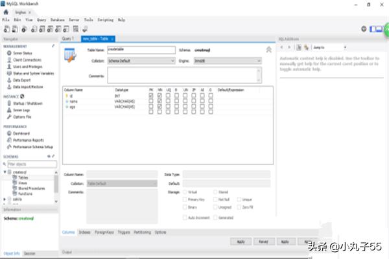
Task: Click the Filter objects search field
Action: [x=32, y=164]
